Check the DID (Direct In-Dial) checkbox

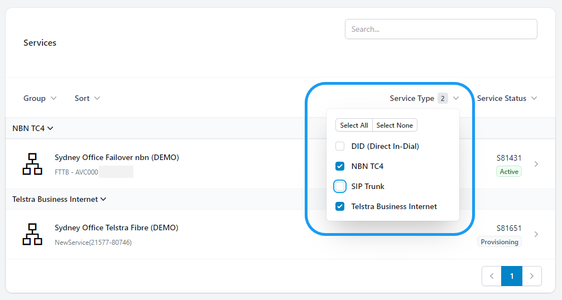coord(340,146)
